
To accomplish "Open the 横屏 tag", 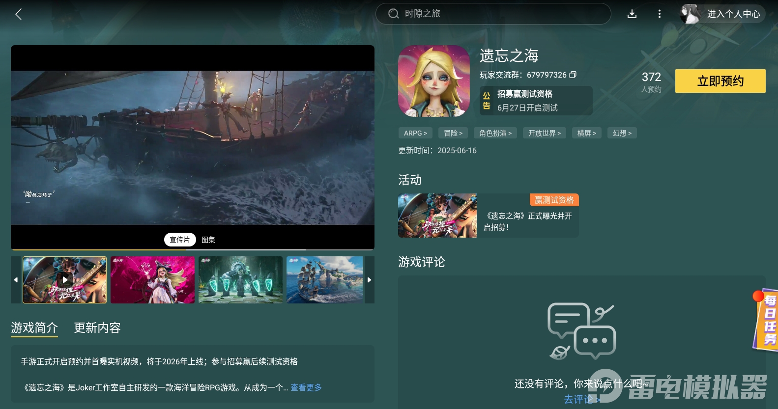I will 587,133.
